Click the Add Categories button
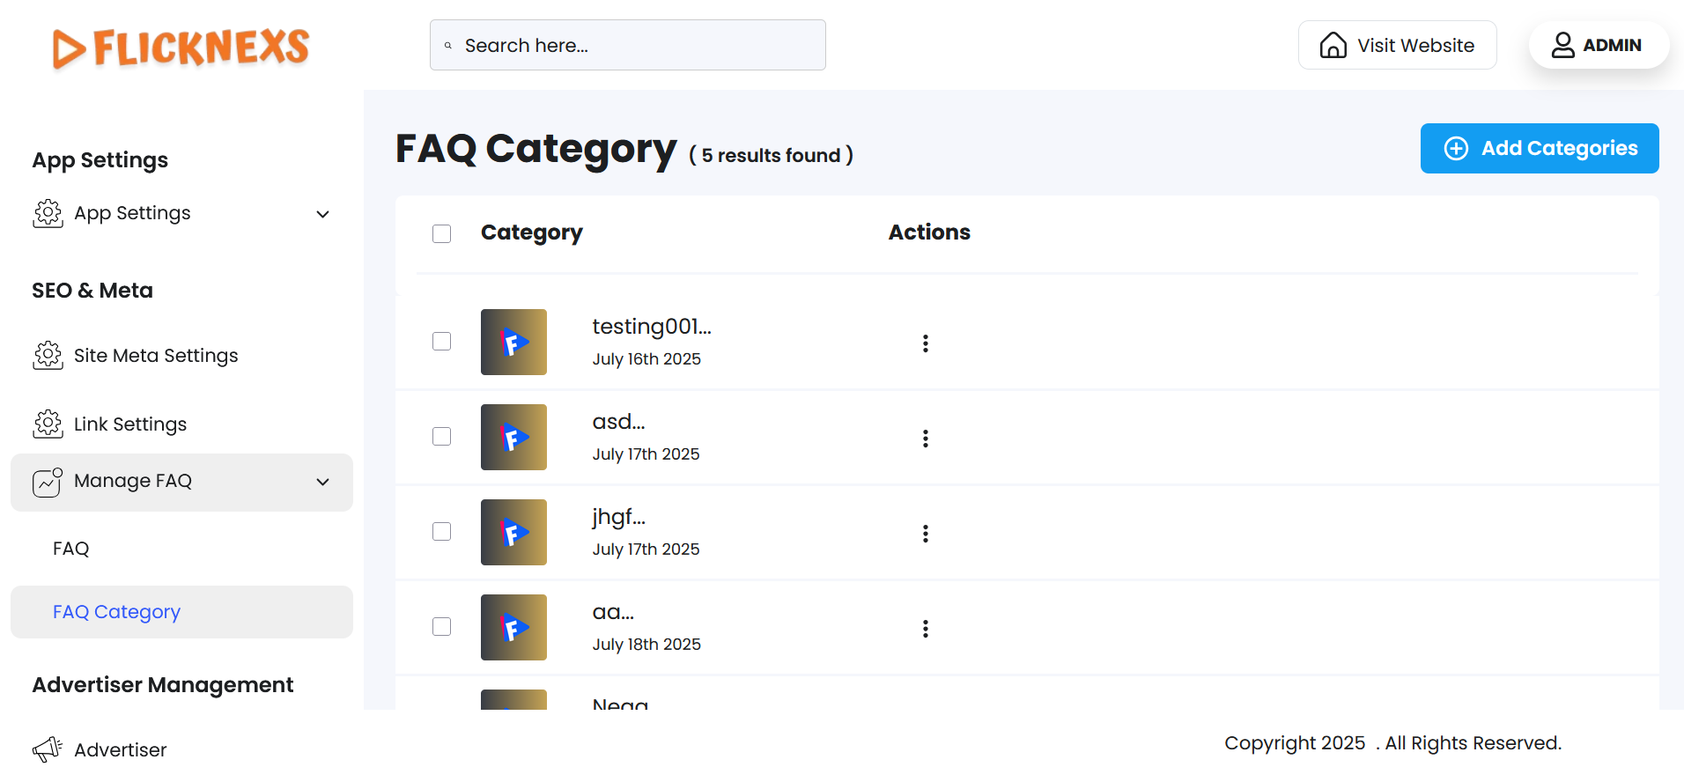The height and width of the screenshot is (767, 1684). tap(1539, 149)
